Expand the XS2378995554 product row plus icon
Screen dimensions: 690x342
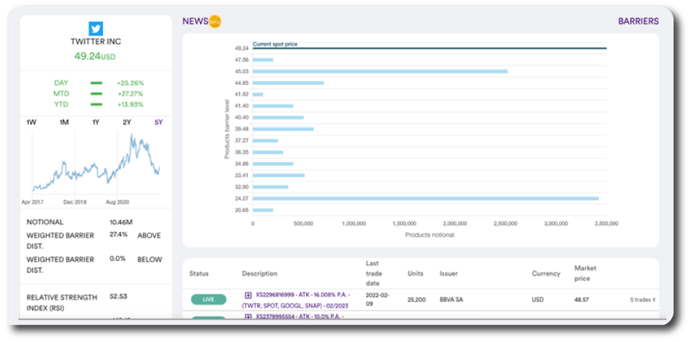point(248,317)
